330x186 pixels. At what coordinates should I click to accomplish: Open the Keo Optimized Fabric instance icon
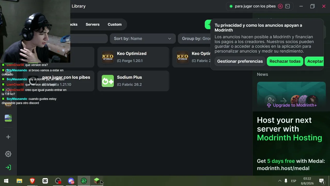183,57
